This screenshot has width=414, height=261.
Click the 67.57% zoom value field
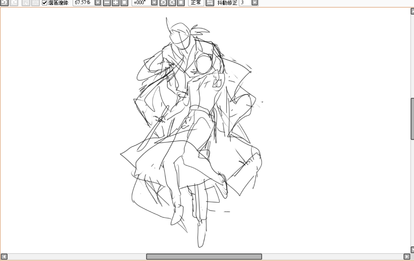tap(83, 2)
